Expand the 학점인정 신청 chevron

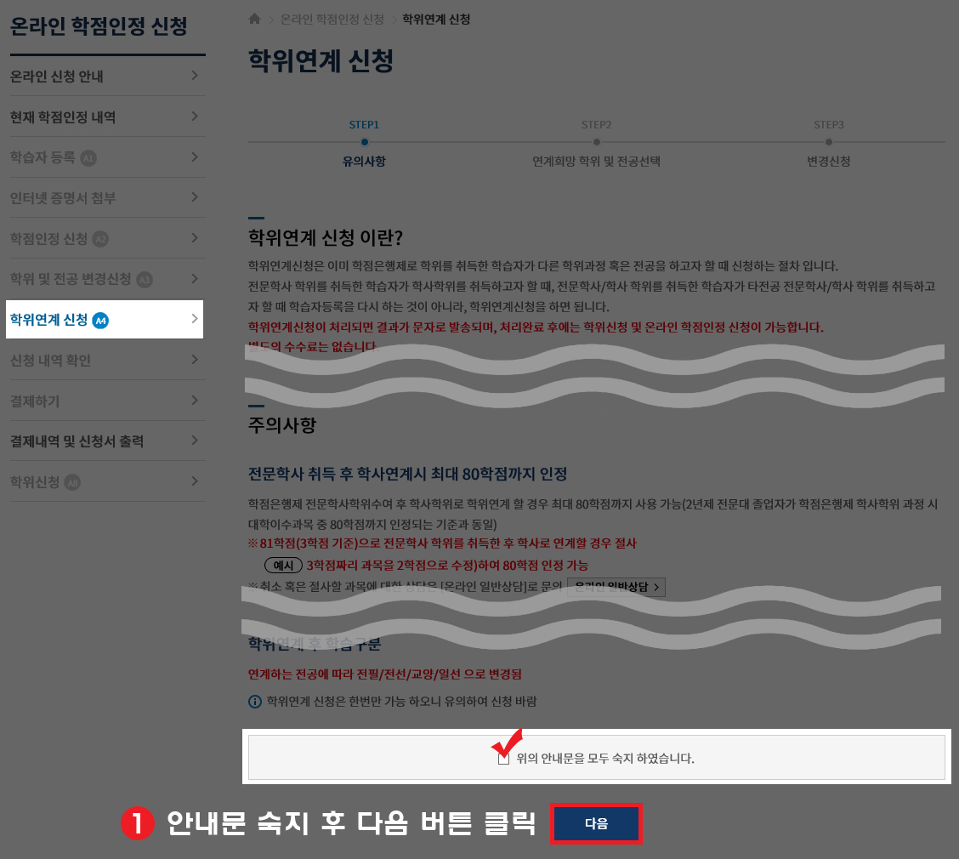tap(195, 238)
